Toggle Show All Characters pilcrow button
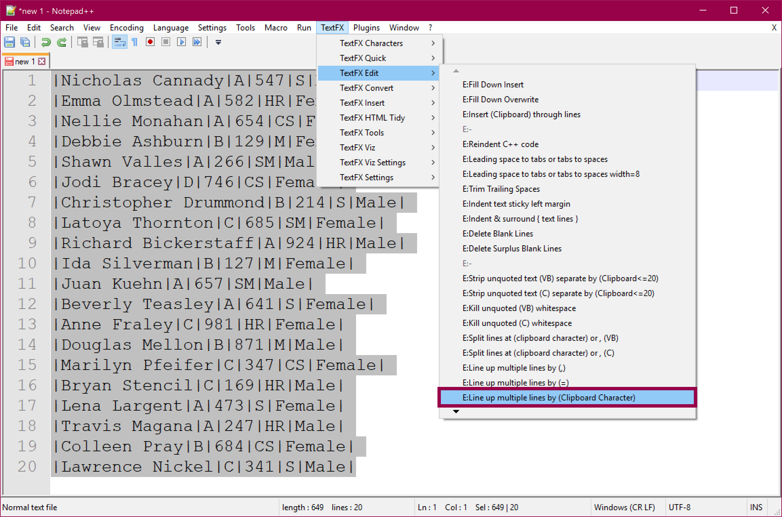Screen dimensions: 782x517 click(135, 42)
